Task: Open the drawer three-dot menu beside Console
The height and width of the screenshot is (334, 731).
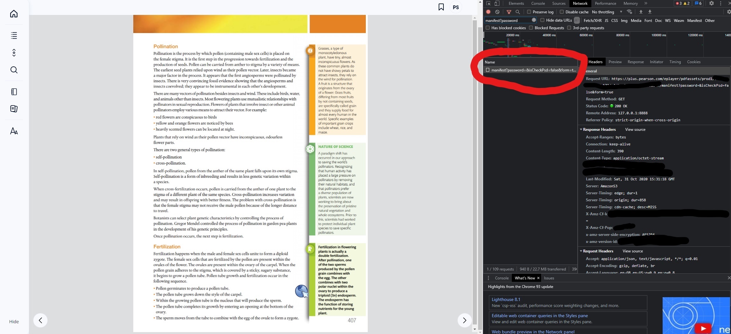Action: click(488, 278)
